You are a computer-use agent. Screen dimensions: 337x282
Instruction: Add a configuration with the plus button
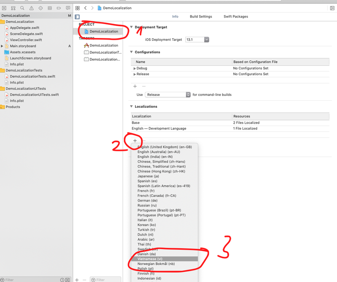pos(135,86)
